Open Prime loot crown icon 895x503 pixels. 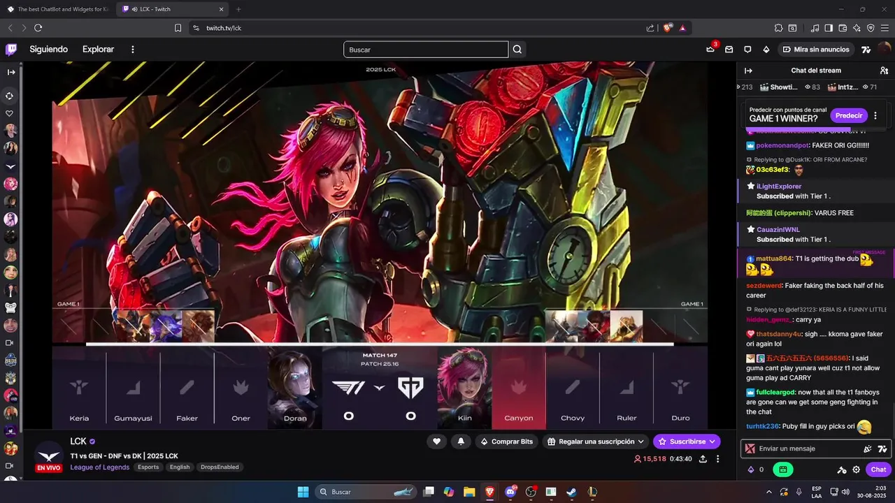pos(711,49)
